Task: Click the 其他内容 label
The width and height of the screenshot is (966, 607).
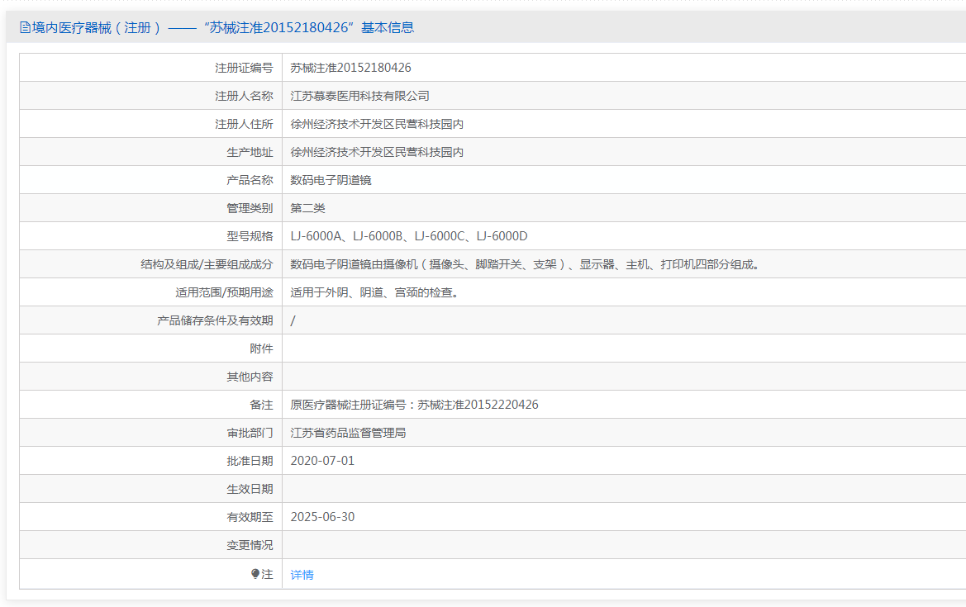Action: (250, 377)
